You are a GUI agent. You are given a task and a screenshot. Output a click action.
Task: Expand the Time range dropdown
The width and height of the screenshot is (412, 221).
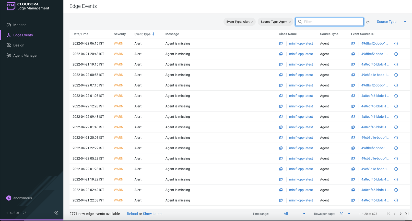pyautogui.click(x=294, y=214)
